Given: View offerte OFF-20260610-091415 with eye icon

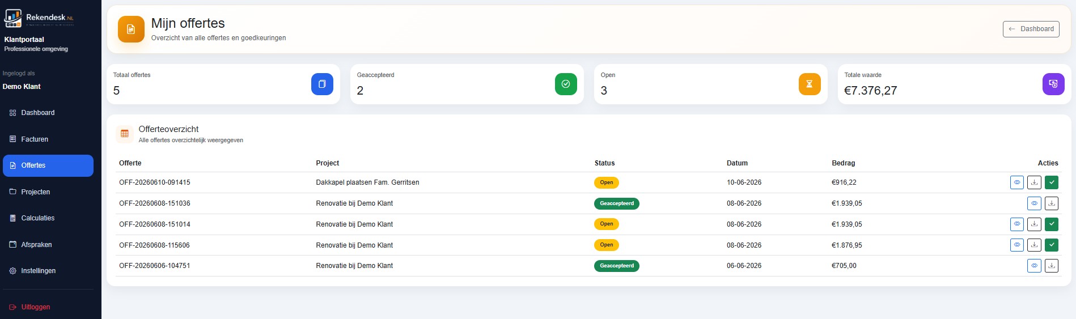Looking at the screenshot, I should point(1017,182).
